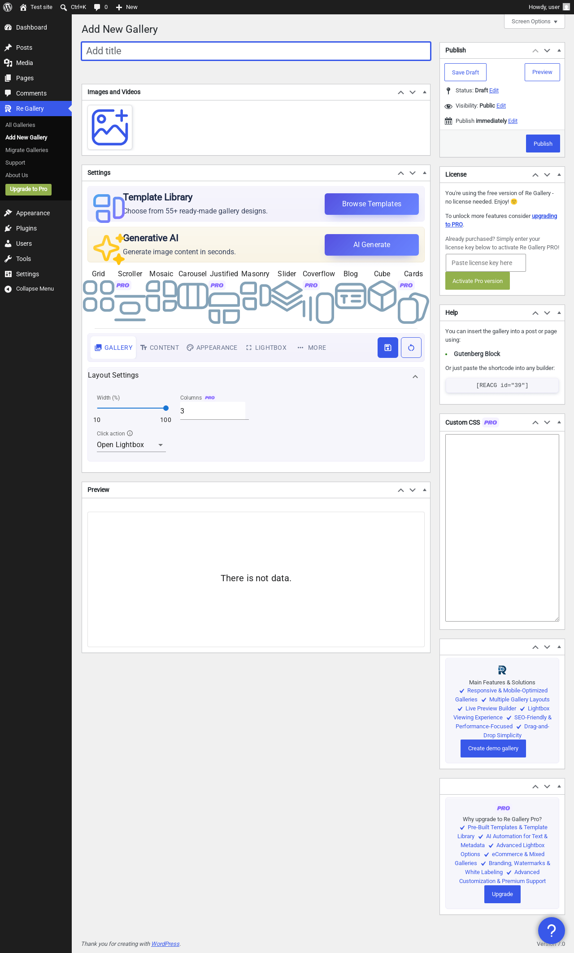The height and width of the screenshot is (953, 574).
Task: Toggle the Images and Videos panel
Action: tap(425, 92)
